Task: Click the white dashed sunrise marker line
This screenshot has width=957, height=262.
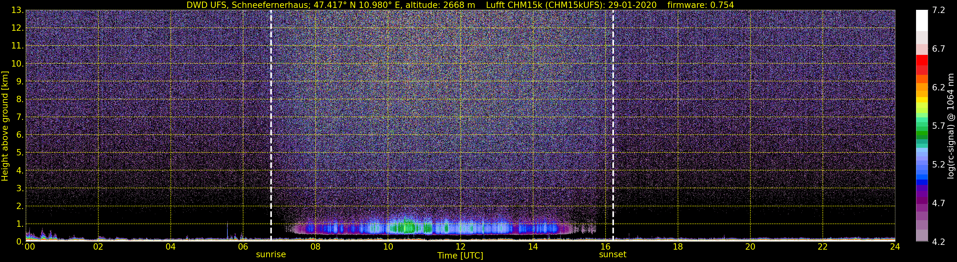Action: (x=271, y=125)
